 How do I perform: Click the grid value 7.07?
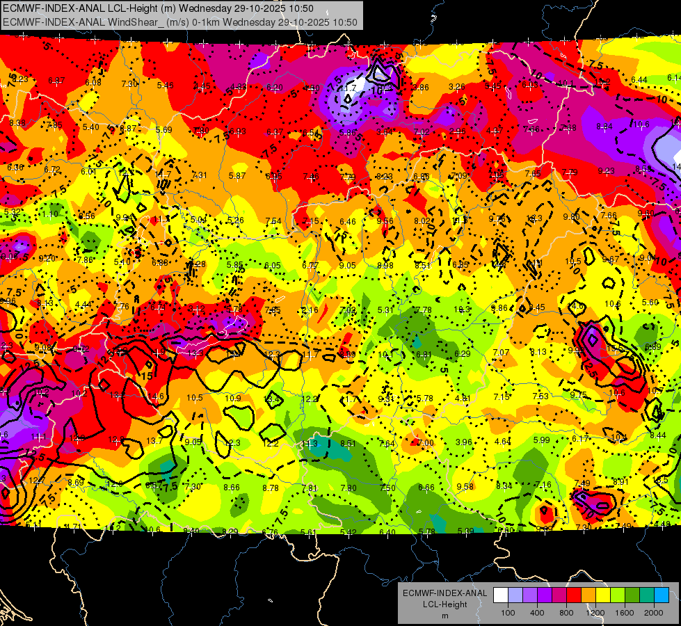pos(502,353)
